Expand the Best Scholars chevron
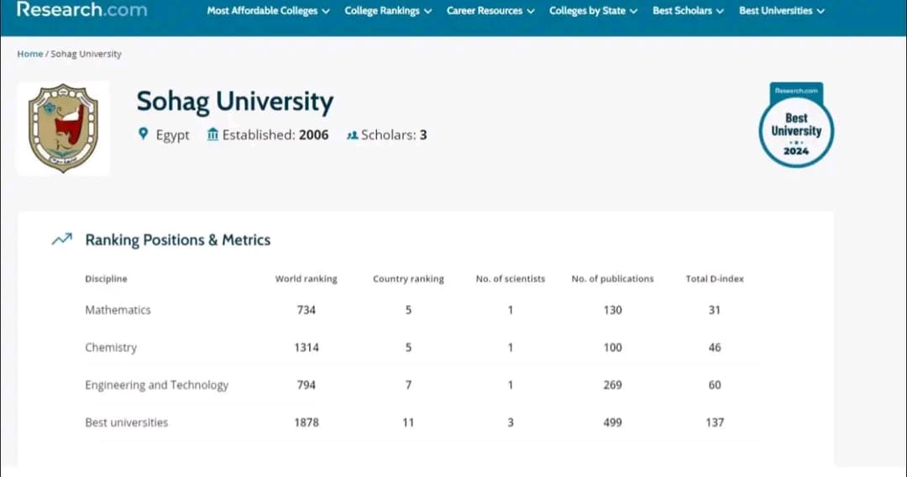 720,11
